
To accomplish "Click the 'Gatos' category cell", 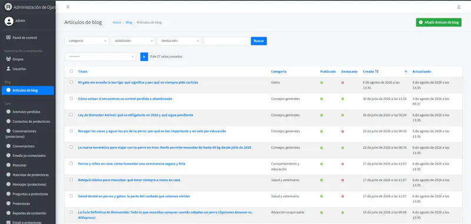I will click(x=276, y=82).
